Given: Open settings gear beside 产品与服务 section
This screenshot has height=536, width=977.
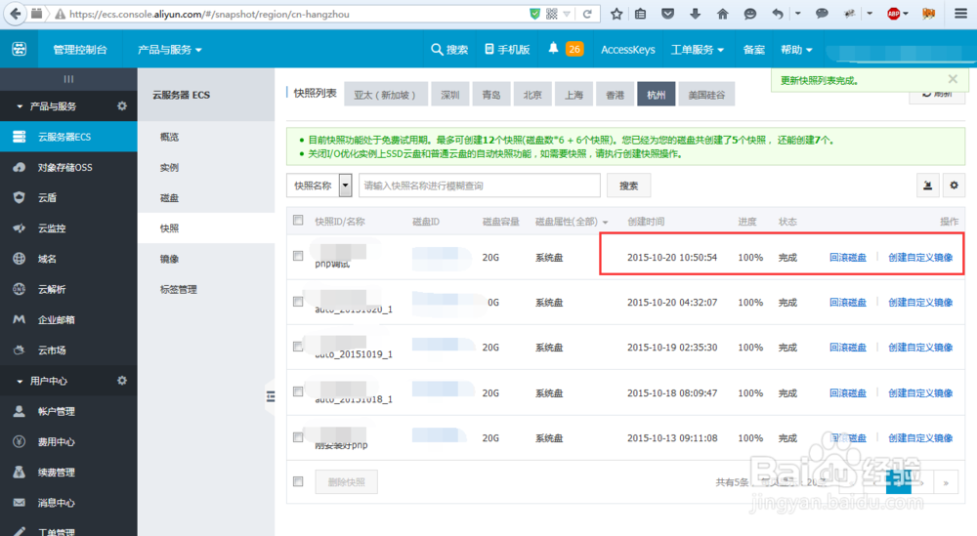Looking at the screenshot, I should (x=122, y=105).
